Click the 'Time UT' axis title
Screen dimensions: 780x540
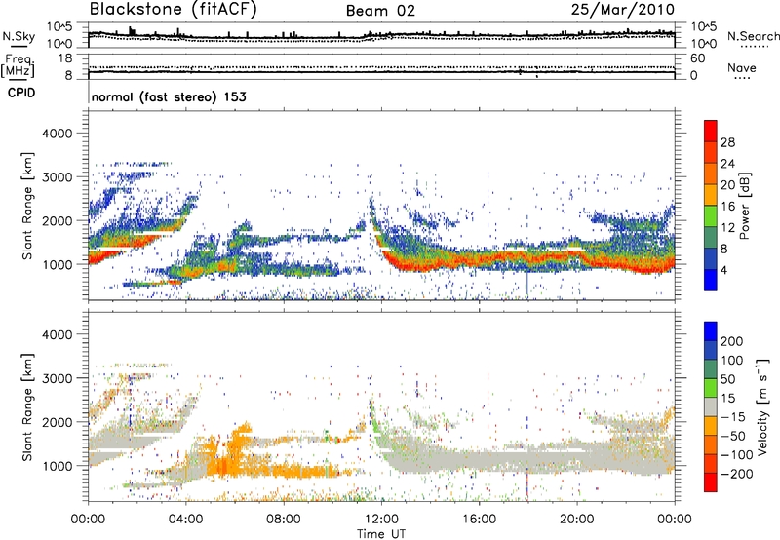click(381, 533)
